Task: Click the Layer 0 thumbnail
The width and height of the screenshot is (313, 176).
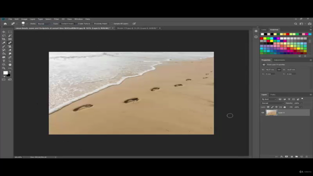Action: click(271, 113)
